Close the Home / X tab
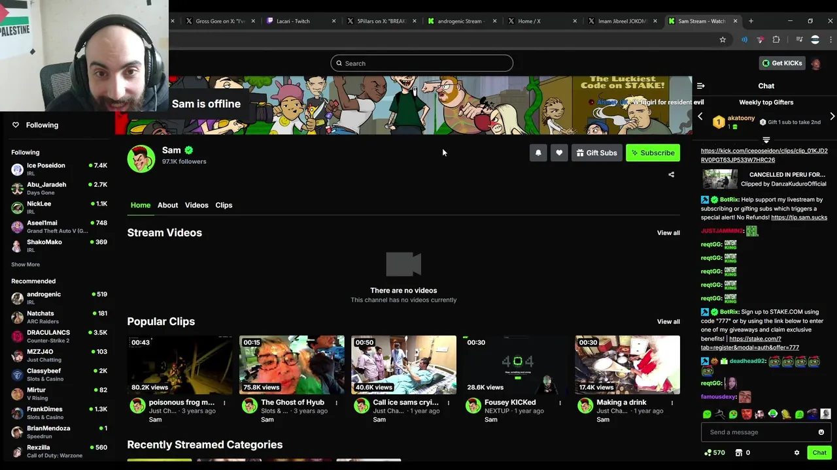Image resolution: width=837 pixels, height=470 pixels. 575,21
